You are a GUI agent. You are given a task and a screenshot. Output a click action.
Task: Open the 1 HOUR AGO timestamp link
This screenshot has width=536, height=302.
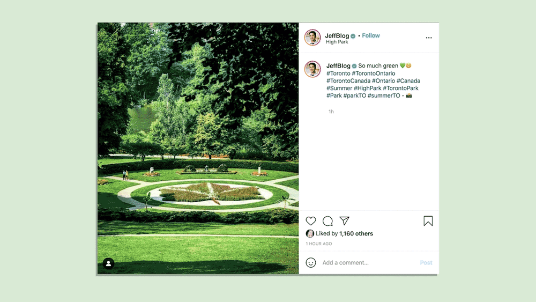[x=318, y=244]
